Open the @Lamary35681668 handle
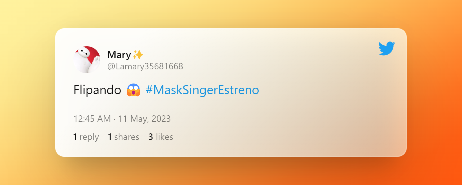462x185 pixels. pos(145,66)
